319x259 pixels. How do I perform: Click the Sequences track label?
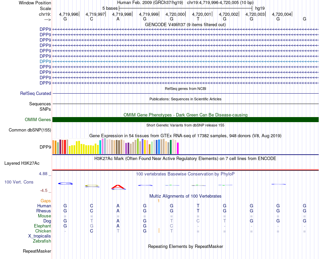click(40, 104)
